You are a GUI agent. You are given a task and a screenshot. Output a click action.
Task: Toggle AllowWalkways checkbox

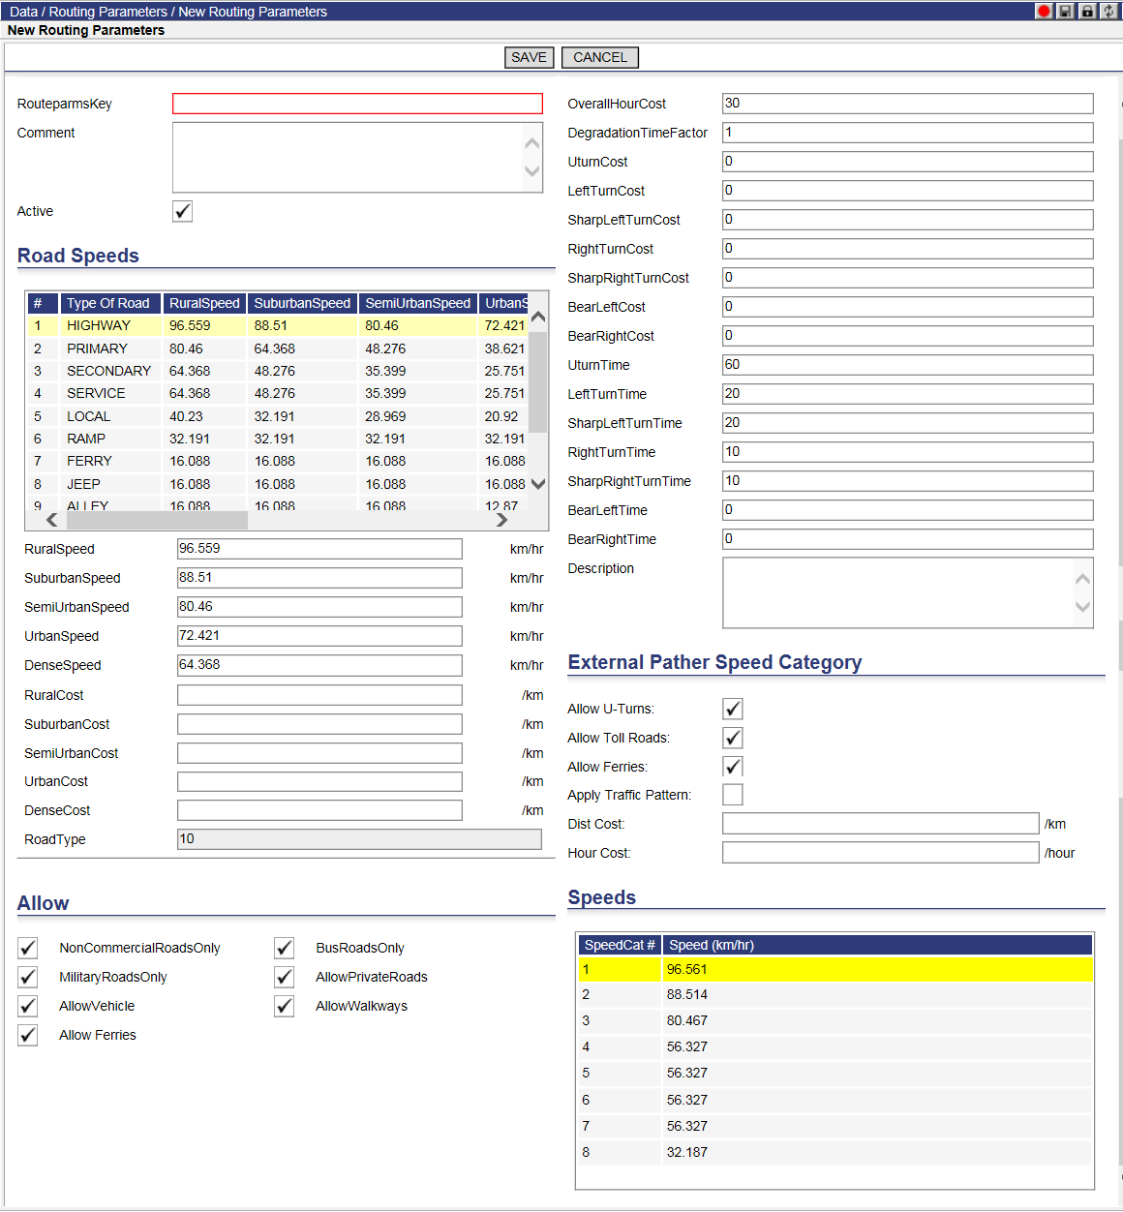coord(284,1006)
